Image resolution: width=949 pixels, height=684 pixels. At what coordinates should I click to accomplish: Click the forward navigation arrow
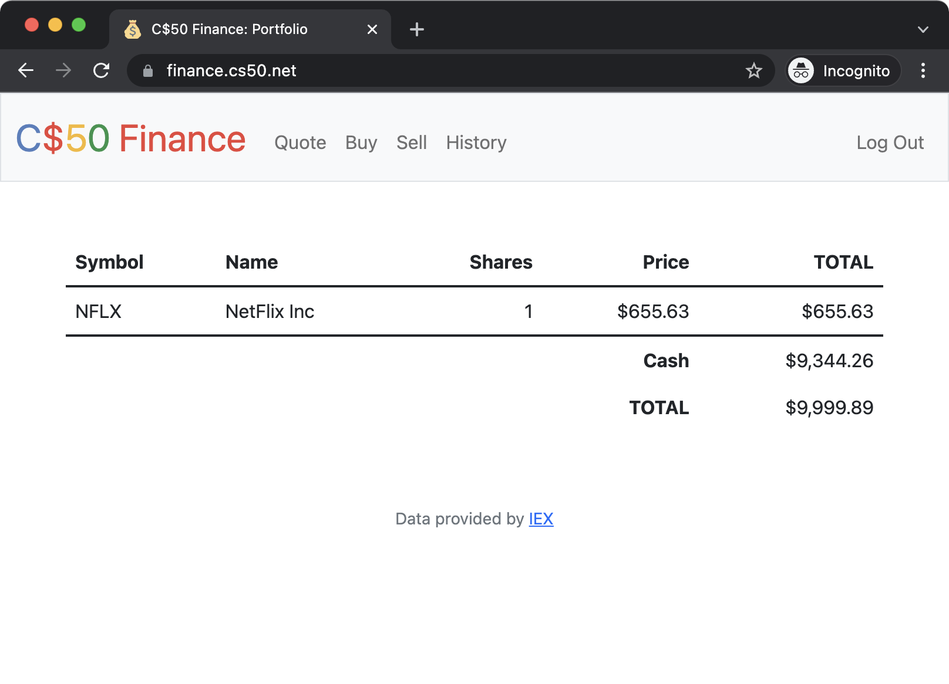point(63,70)
